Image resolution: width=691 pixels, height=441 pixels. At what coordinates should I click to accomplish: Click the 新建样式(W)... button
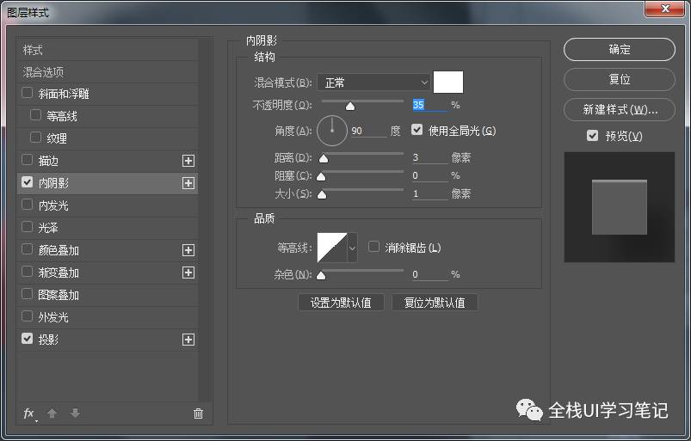coord(620,109)
